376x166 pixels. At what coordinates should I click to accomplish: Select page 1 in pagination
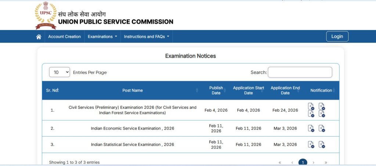(x=303, y=162)
